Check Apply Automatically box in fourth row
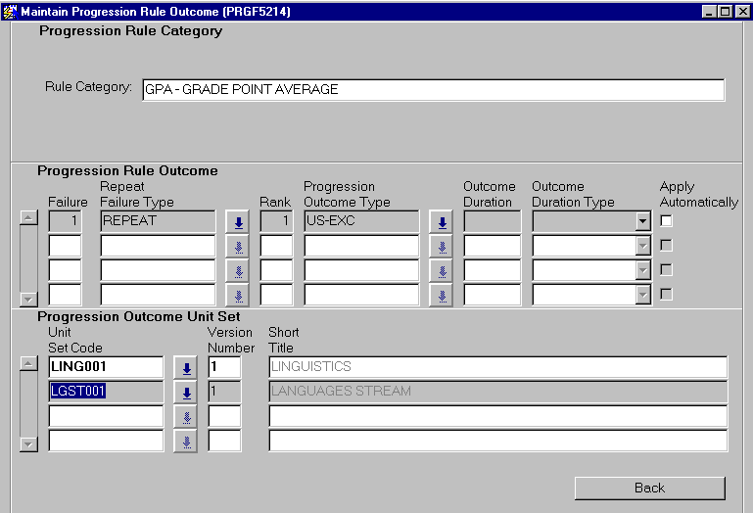753x513 pixels. 667,294
